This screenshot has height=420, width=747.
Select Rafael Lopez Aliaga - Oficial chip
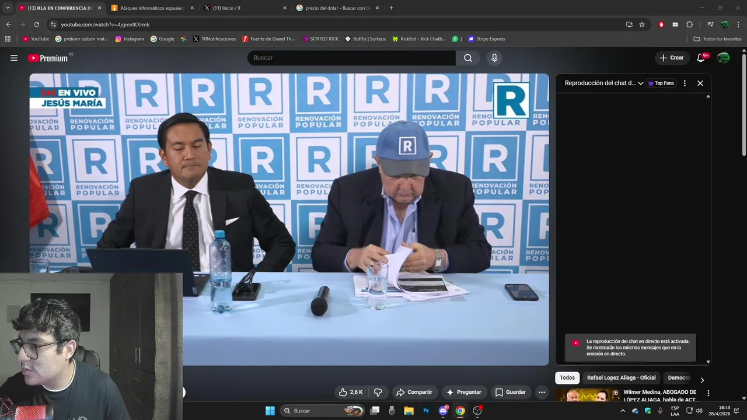pos(621,377)
